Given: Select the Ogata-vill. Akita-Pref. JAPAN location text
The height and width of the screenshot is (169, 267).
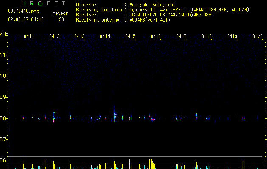Looking at the screenshot, I should 189,10.
